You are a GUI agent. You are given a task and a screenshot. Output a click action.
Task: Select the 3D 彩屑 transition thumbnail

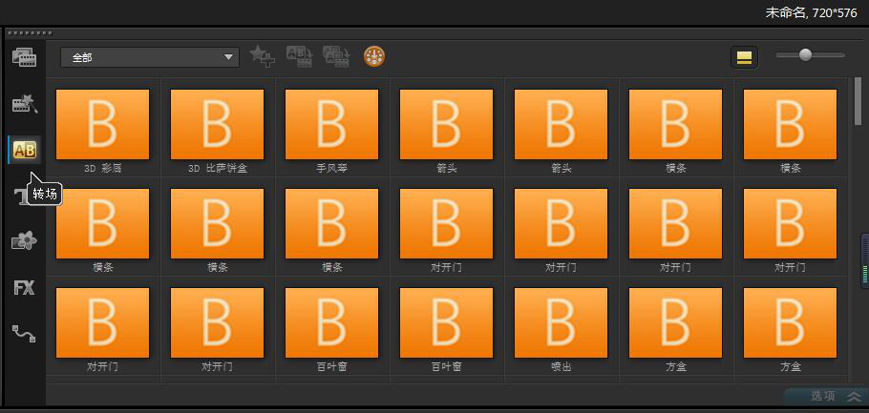pos(103,124)
